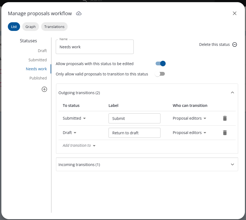Switch to the Graph tab
Image resolution: width=246 pixels, height=220 pixels.
click(x=31, y=27)
